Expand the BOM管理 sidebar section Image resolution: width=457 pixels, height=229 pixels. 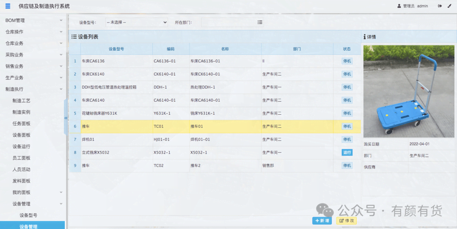coord(33,20)
